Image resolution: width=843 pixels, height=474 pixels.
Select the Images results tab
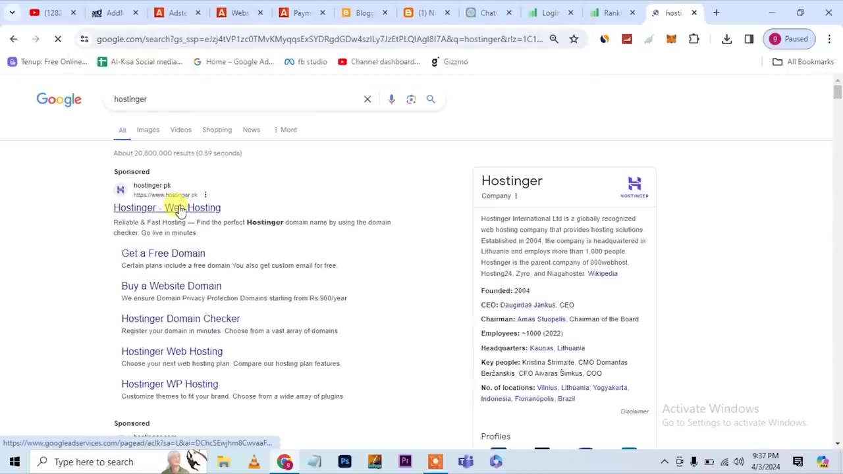click(148, 130)
